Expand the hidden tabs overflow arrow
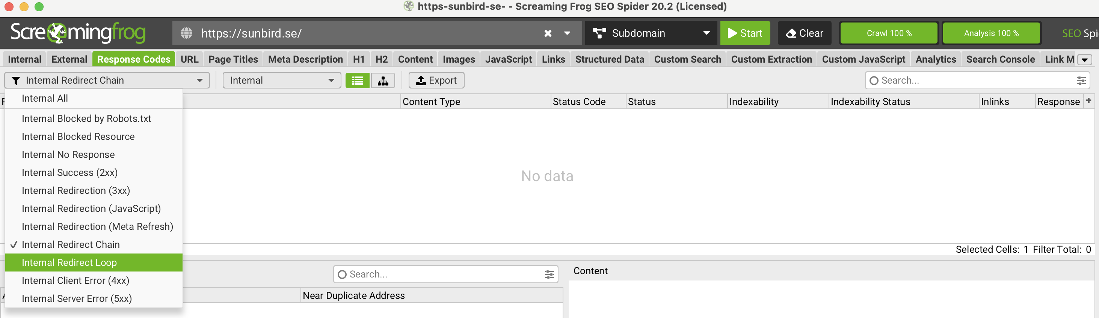The image size is (1099, 318). point(1084,60)
